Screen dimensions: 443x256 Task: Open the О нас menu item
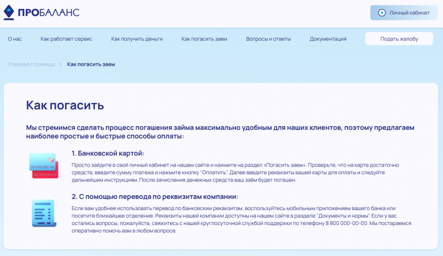(15, 39)
